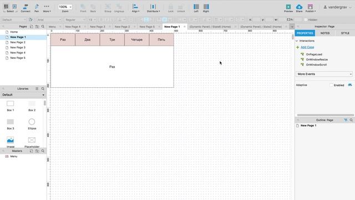Image resolution: width=355 pixels, height=200 pixels.
Task: Open the Distribute menu
Action: [153, 8]
